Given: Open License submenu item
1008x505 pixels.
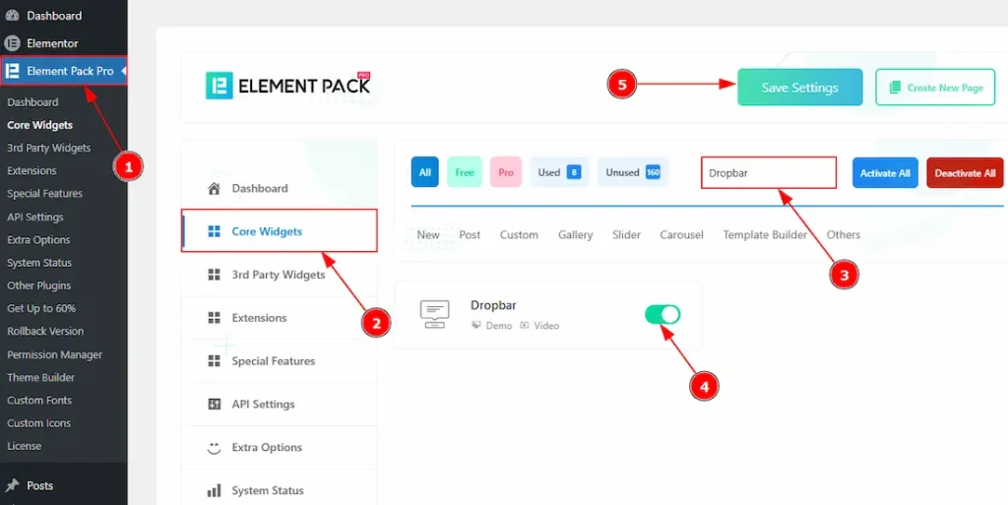Looking at the screenshot, I should (25, 446).
